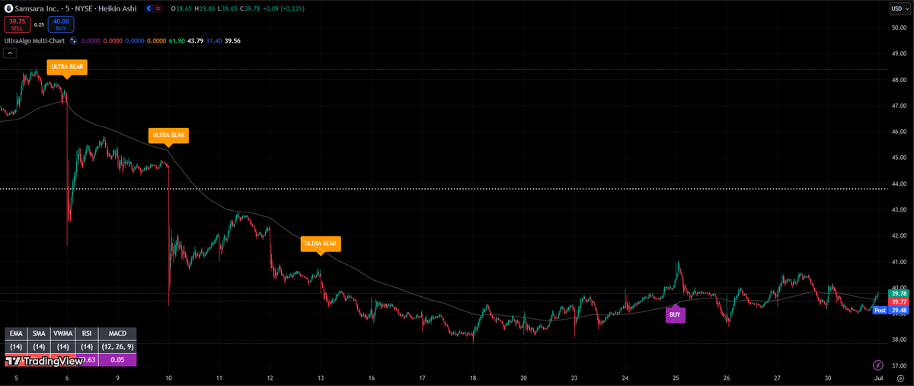The height and width of the screenshot is (386, 914).
Task: Click the SMA header cell
Action: point(39,333)
